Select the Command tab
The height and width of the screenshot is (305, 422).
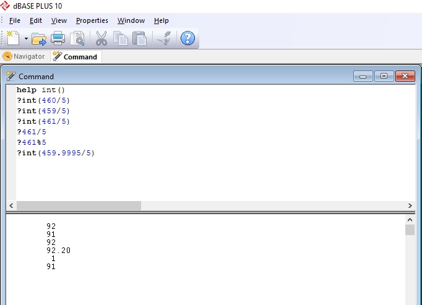pyautogui.click(x=75, y=56)
